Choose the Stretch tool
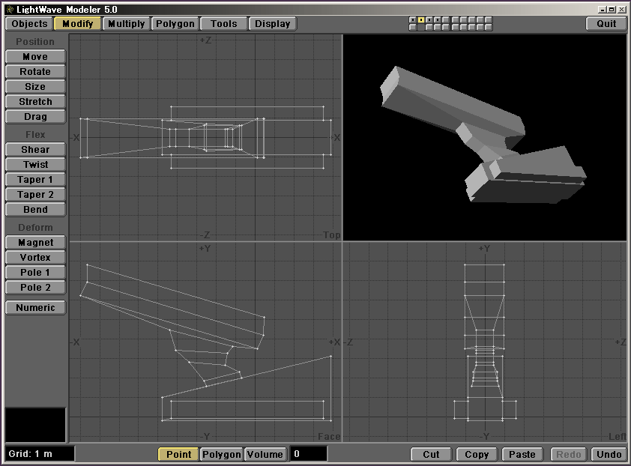Screen dimensions: 631x466 [35, 102]
